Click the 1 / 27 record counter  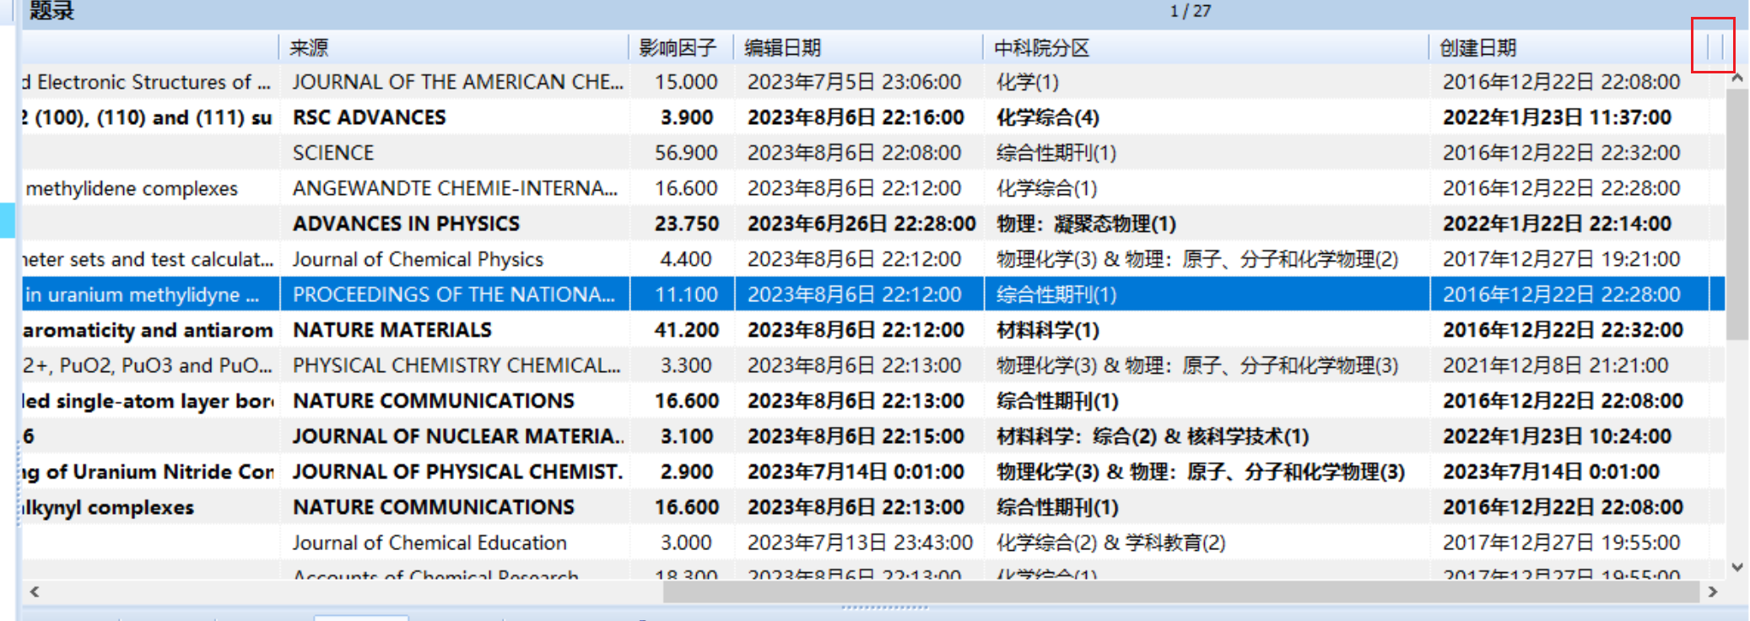click(1190, 11)
